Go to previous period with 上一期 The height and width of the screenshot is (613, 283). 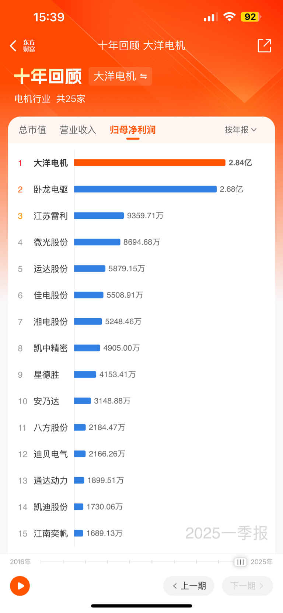pyautogui.click(x=189, y=586)
